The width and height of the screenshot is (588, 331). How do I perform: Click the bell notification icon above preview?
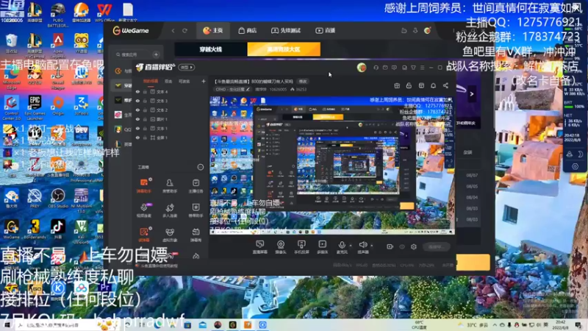coord(433,85)
